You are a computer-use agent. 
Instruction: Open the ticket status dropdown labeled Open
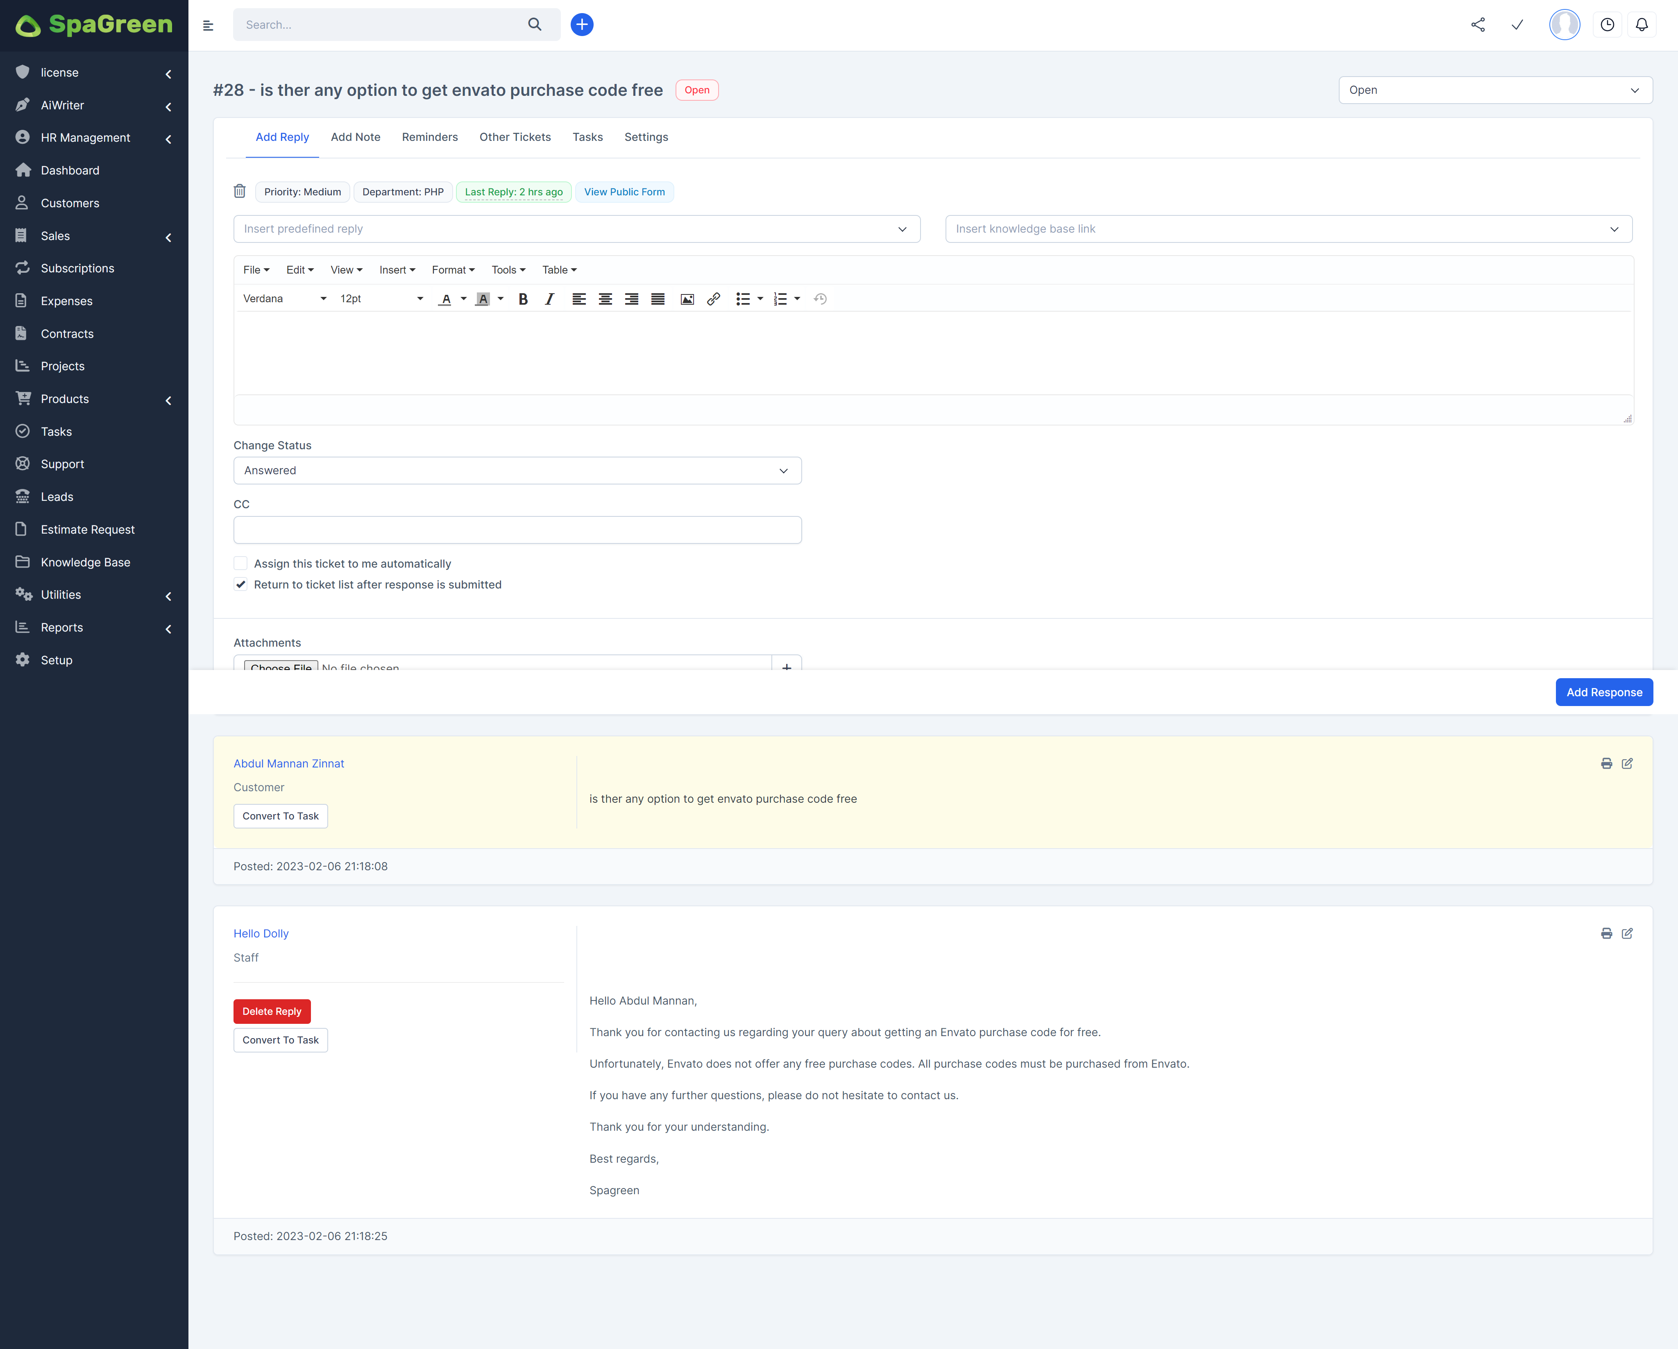(x=1494, y=89)
